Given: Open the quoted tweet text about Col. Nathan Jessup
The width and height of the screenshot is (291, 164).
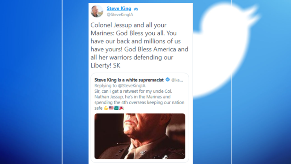Looking at the screenshot, I should pos(139,100).
